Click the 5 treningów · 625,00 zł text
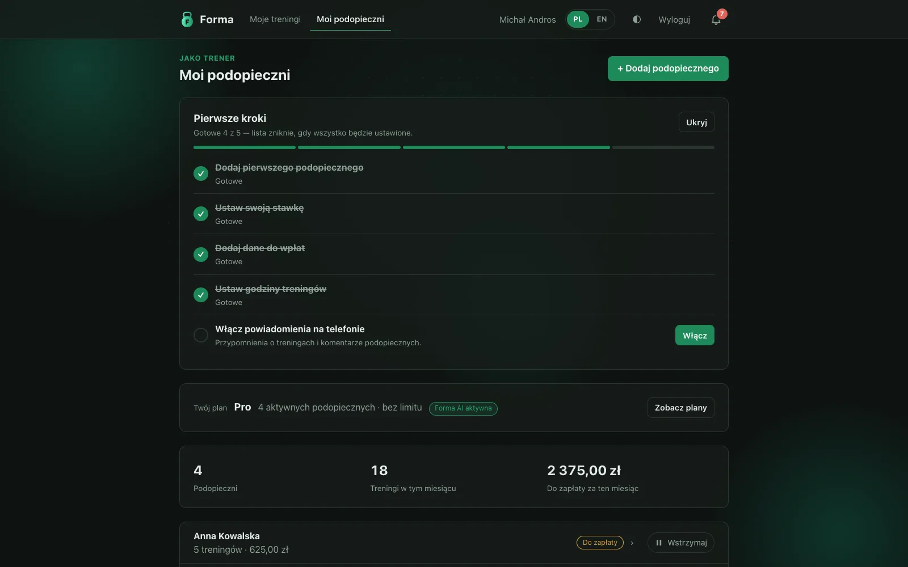Image resolution: width=908 pixels, height=567 pixels. pyautogui.click(x=241, y=549)
